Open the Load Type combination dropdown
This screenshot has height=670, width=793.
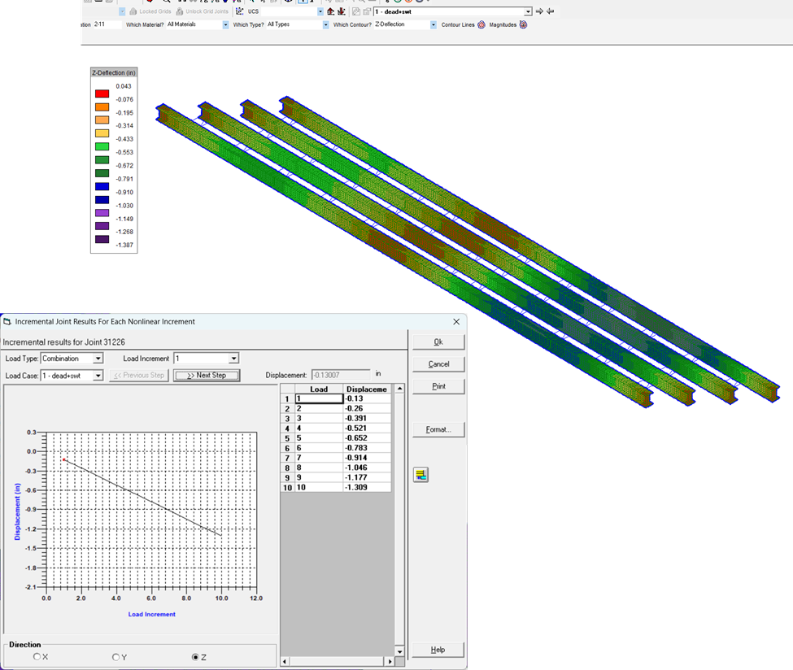pyautogui.click(x=98, y=359)
